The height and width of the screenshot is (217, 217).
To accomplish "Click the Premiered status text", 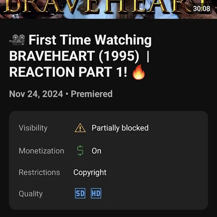I will coord(91,94).
